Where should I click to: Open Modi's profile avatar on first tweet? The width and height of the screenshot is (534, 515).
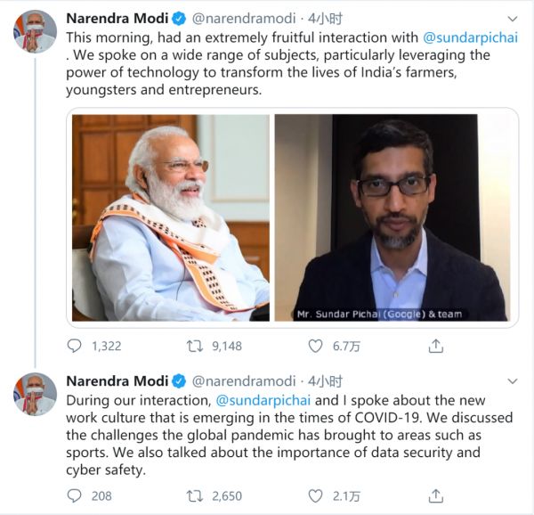point(35,32)
